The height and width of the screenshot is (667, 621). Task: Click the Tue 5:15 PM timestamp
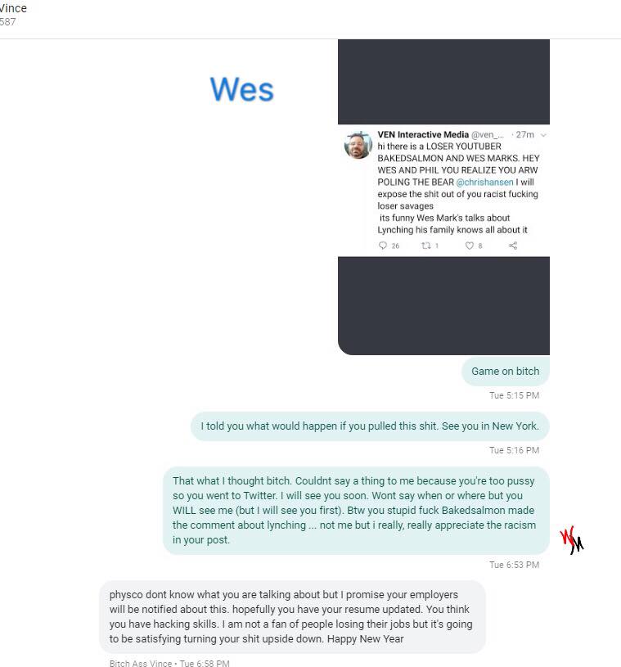(515, 395)
